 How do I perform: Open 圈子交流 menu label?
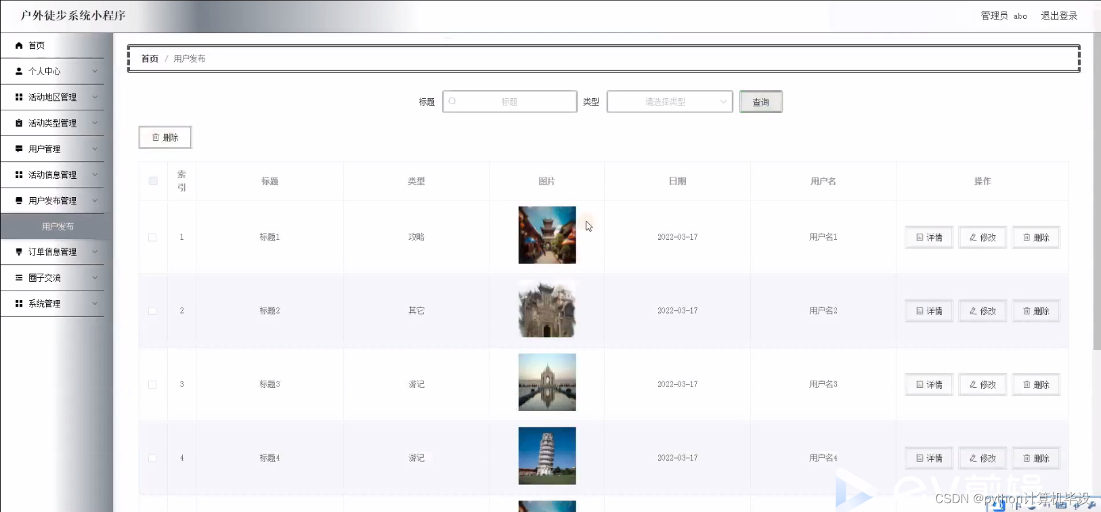point(45,278)
